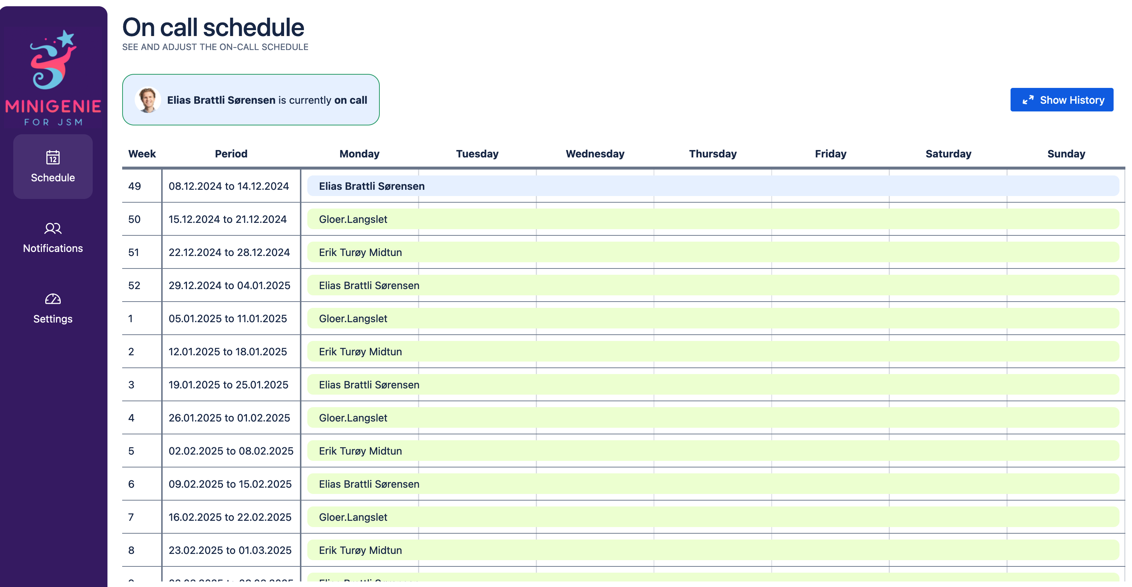Click the Sunday column header
The height and width of the screenshot is (587, 1132).
click(x=1066, y=154)
